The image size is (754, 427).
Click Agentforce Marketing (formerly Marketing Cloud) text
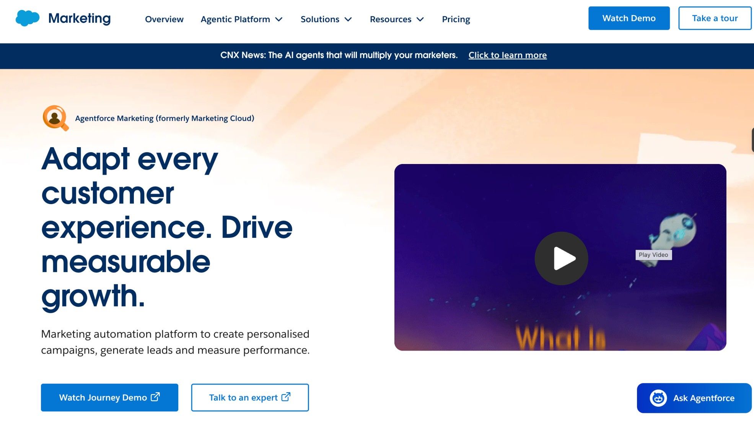click(164, 118)
